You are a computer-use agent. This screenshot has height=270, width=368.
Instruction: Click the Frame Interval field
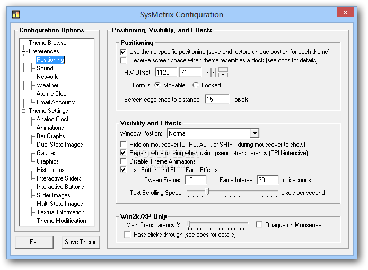[x=268, y=180]
